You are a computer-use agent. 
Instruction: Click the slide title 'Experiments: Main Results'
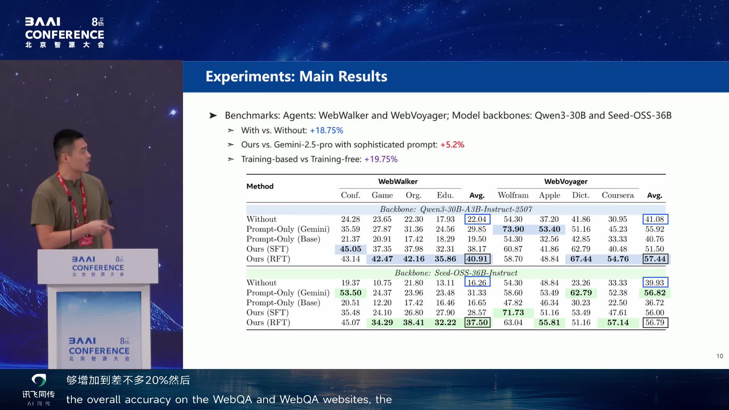tap(296, 76)
